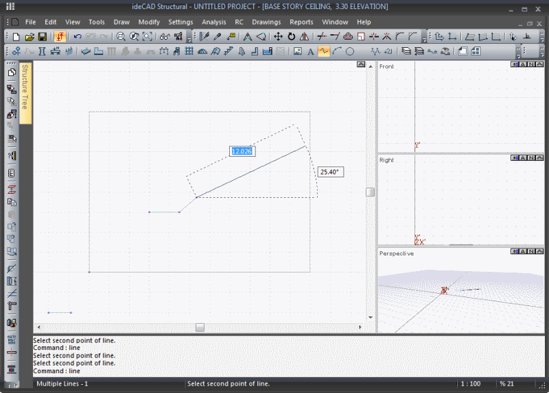Viewport: 549px width, 393px height.
Task: Save the project with the floppy disk icon
Action: [x=43, y=37]
